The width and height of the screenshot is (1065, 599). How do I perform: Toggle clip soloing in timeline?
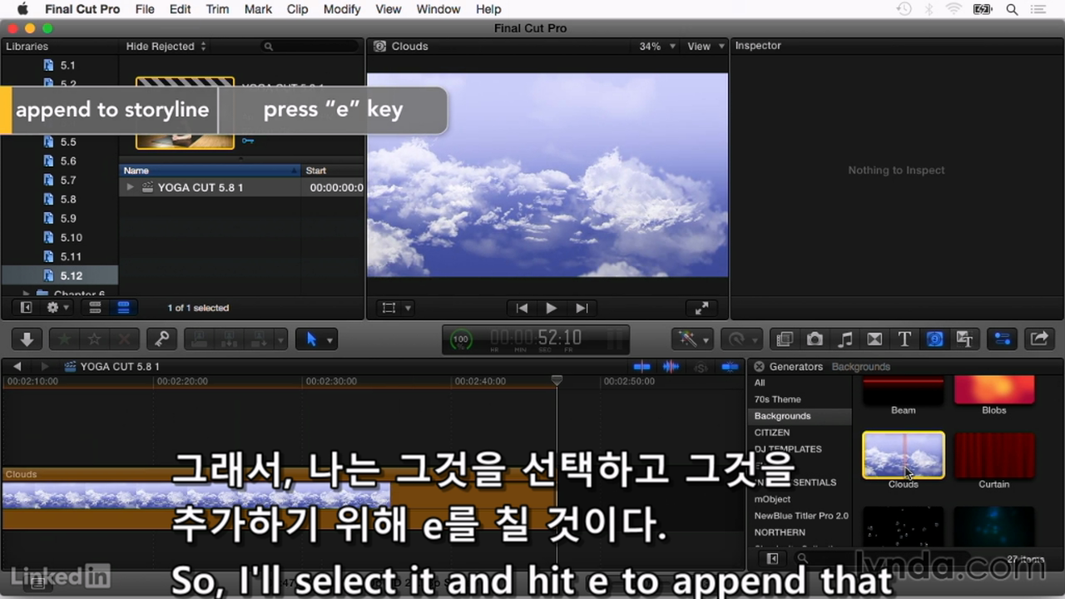[701, 367]
